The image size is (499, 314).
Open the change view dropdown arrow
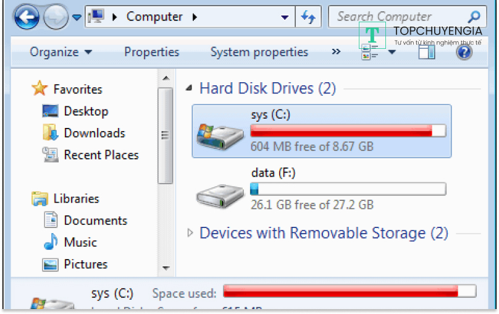click(x=392, y=53)
